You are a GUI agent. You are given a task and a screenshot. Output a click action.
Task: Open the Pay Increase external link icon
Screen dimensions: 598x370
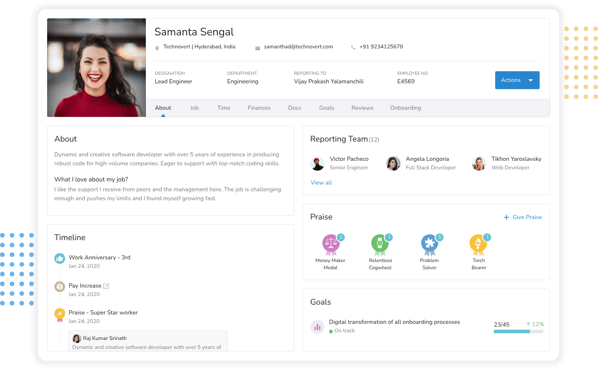[106, 286]
